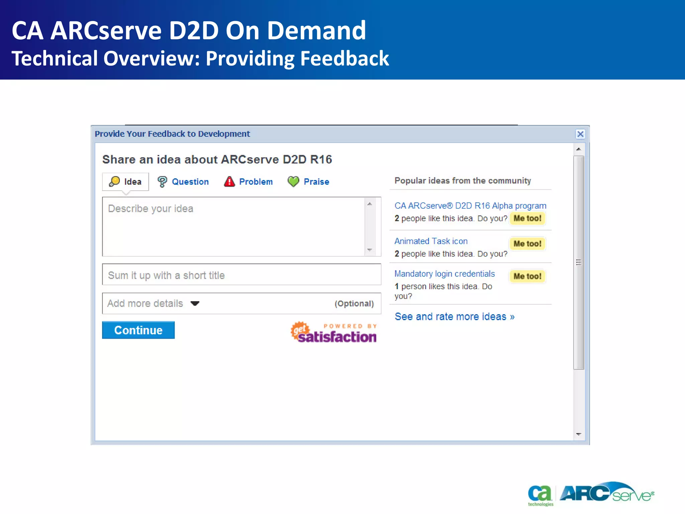Image resolution: width=685 pixels, height=514 pixels.
Task: Open the Get Satisfaction logo link
Action: (x=333, y=333)
